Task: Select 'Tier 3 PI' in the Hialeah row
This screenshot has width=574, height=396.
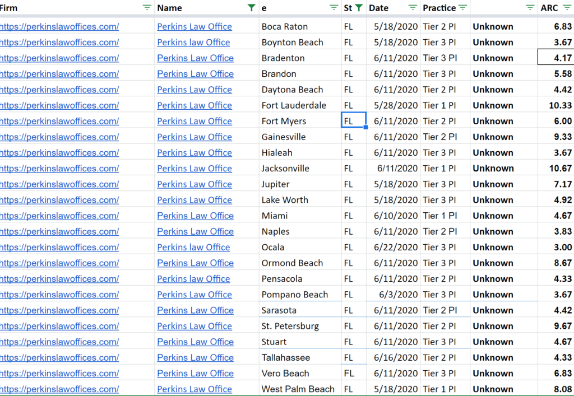Action: click(x=445, y=153)
